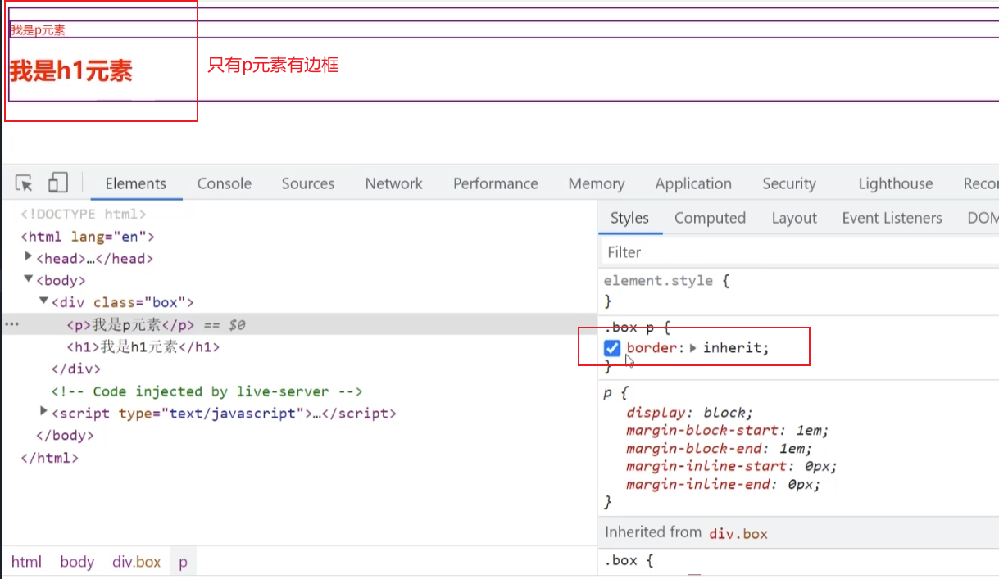Switch to the Sources tab

pyautogui.click(x=308, y=183)
